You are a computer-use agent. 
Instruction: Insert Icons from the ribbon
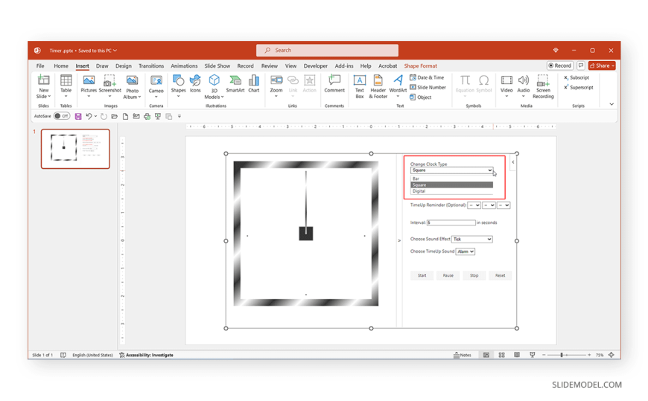tap(195, 84)
